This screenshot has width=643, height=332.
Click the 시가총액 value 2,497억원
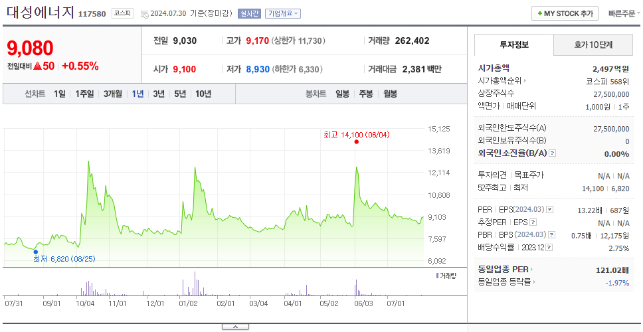[610, 69]
